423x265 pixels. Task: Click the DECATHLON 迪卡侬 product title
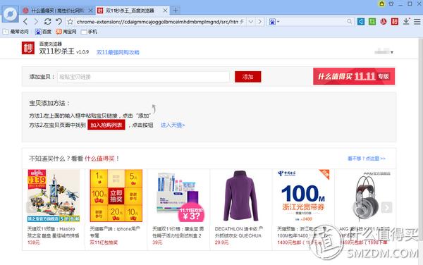click(239, 232)
